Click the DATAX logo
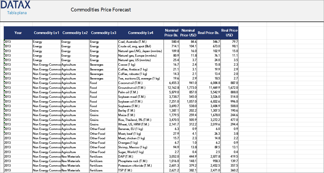This screenshot has height=173, width=324. pyautogui.click(x=15, y=5)
